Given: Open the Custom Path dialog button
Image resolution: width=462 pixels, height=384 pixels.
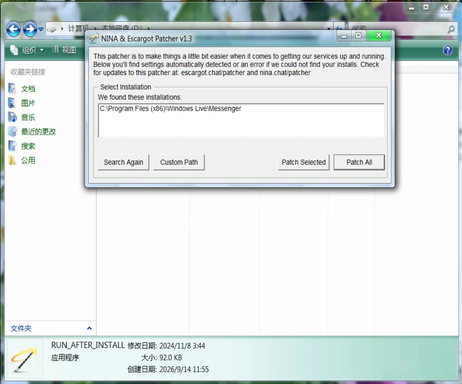Looking at the screenshot, I should point(179,162).
